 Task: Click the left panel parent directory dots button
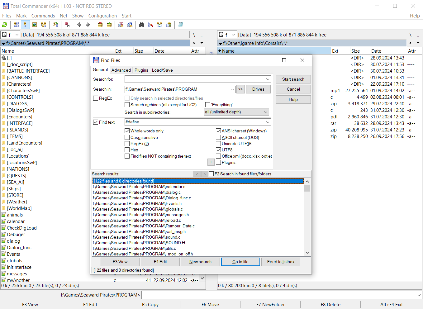202,35
